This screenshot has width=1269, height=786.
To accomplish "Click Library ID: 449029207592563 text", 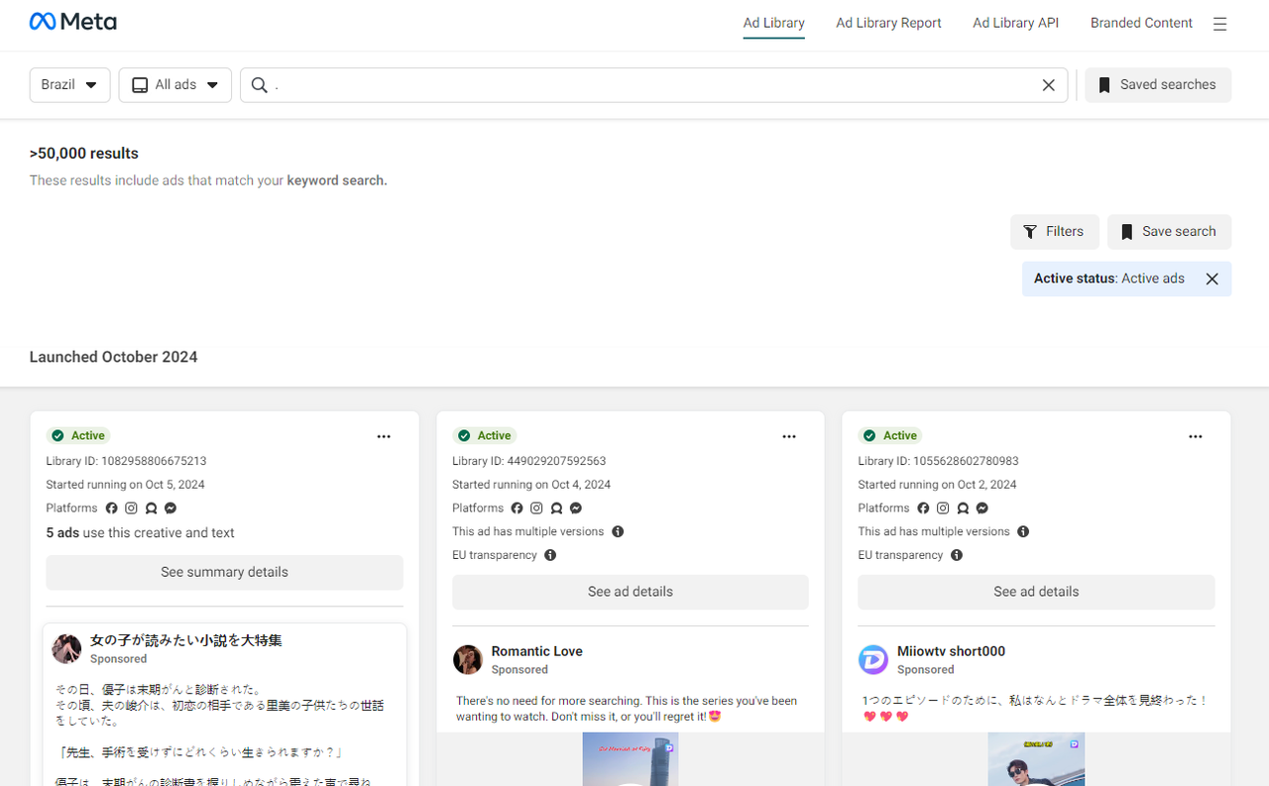I will pyautogui.click(x=529, y=462).
